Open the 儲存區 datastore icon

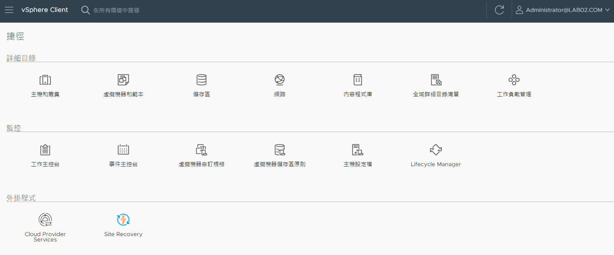(202, 80)
